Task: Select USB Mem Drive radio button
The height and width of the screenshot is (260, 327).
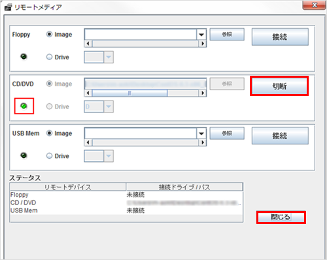Action: pyautogui.click(x=49, y=156)
